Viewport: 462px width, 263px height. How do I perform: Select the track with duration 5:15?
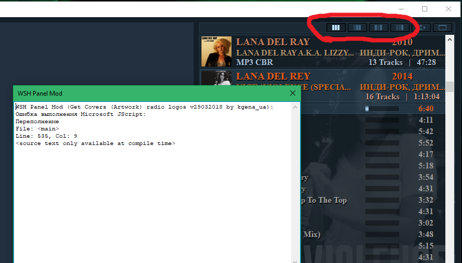[x=373, y=245]
